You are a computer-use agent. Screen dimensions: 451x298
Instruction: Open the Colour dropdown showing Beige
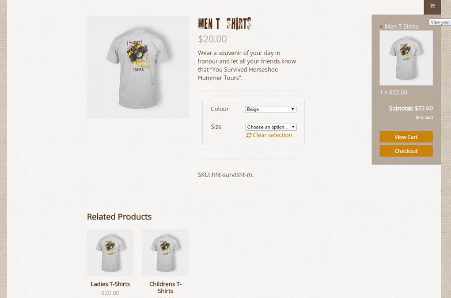(270, 109)
